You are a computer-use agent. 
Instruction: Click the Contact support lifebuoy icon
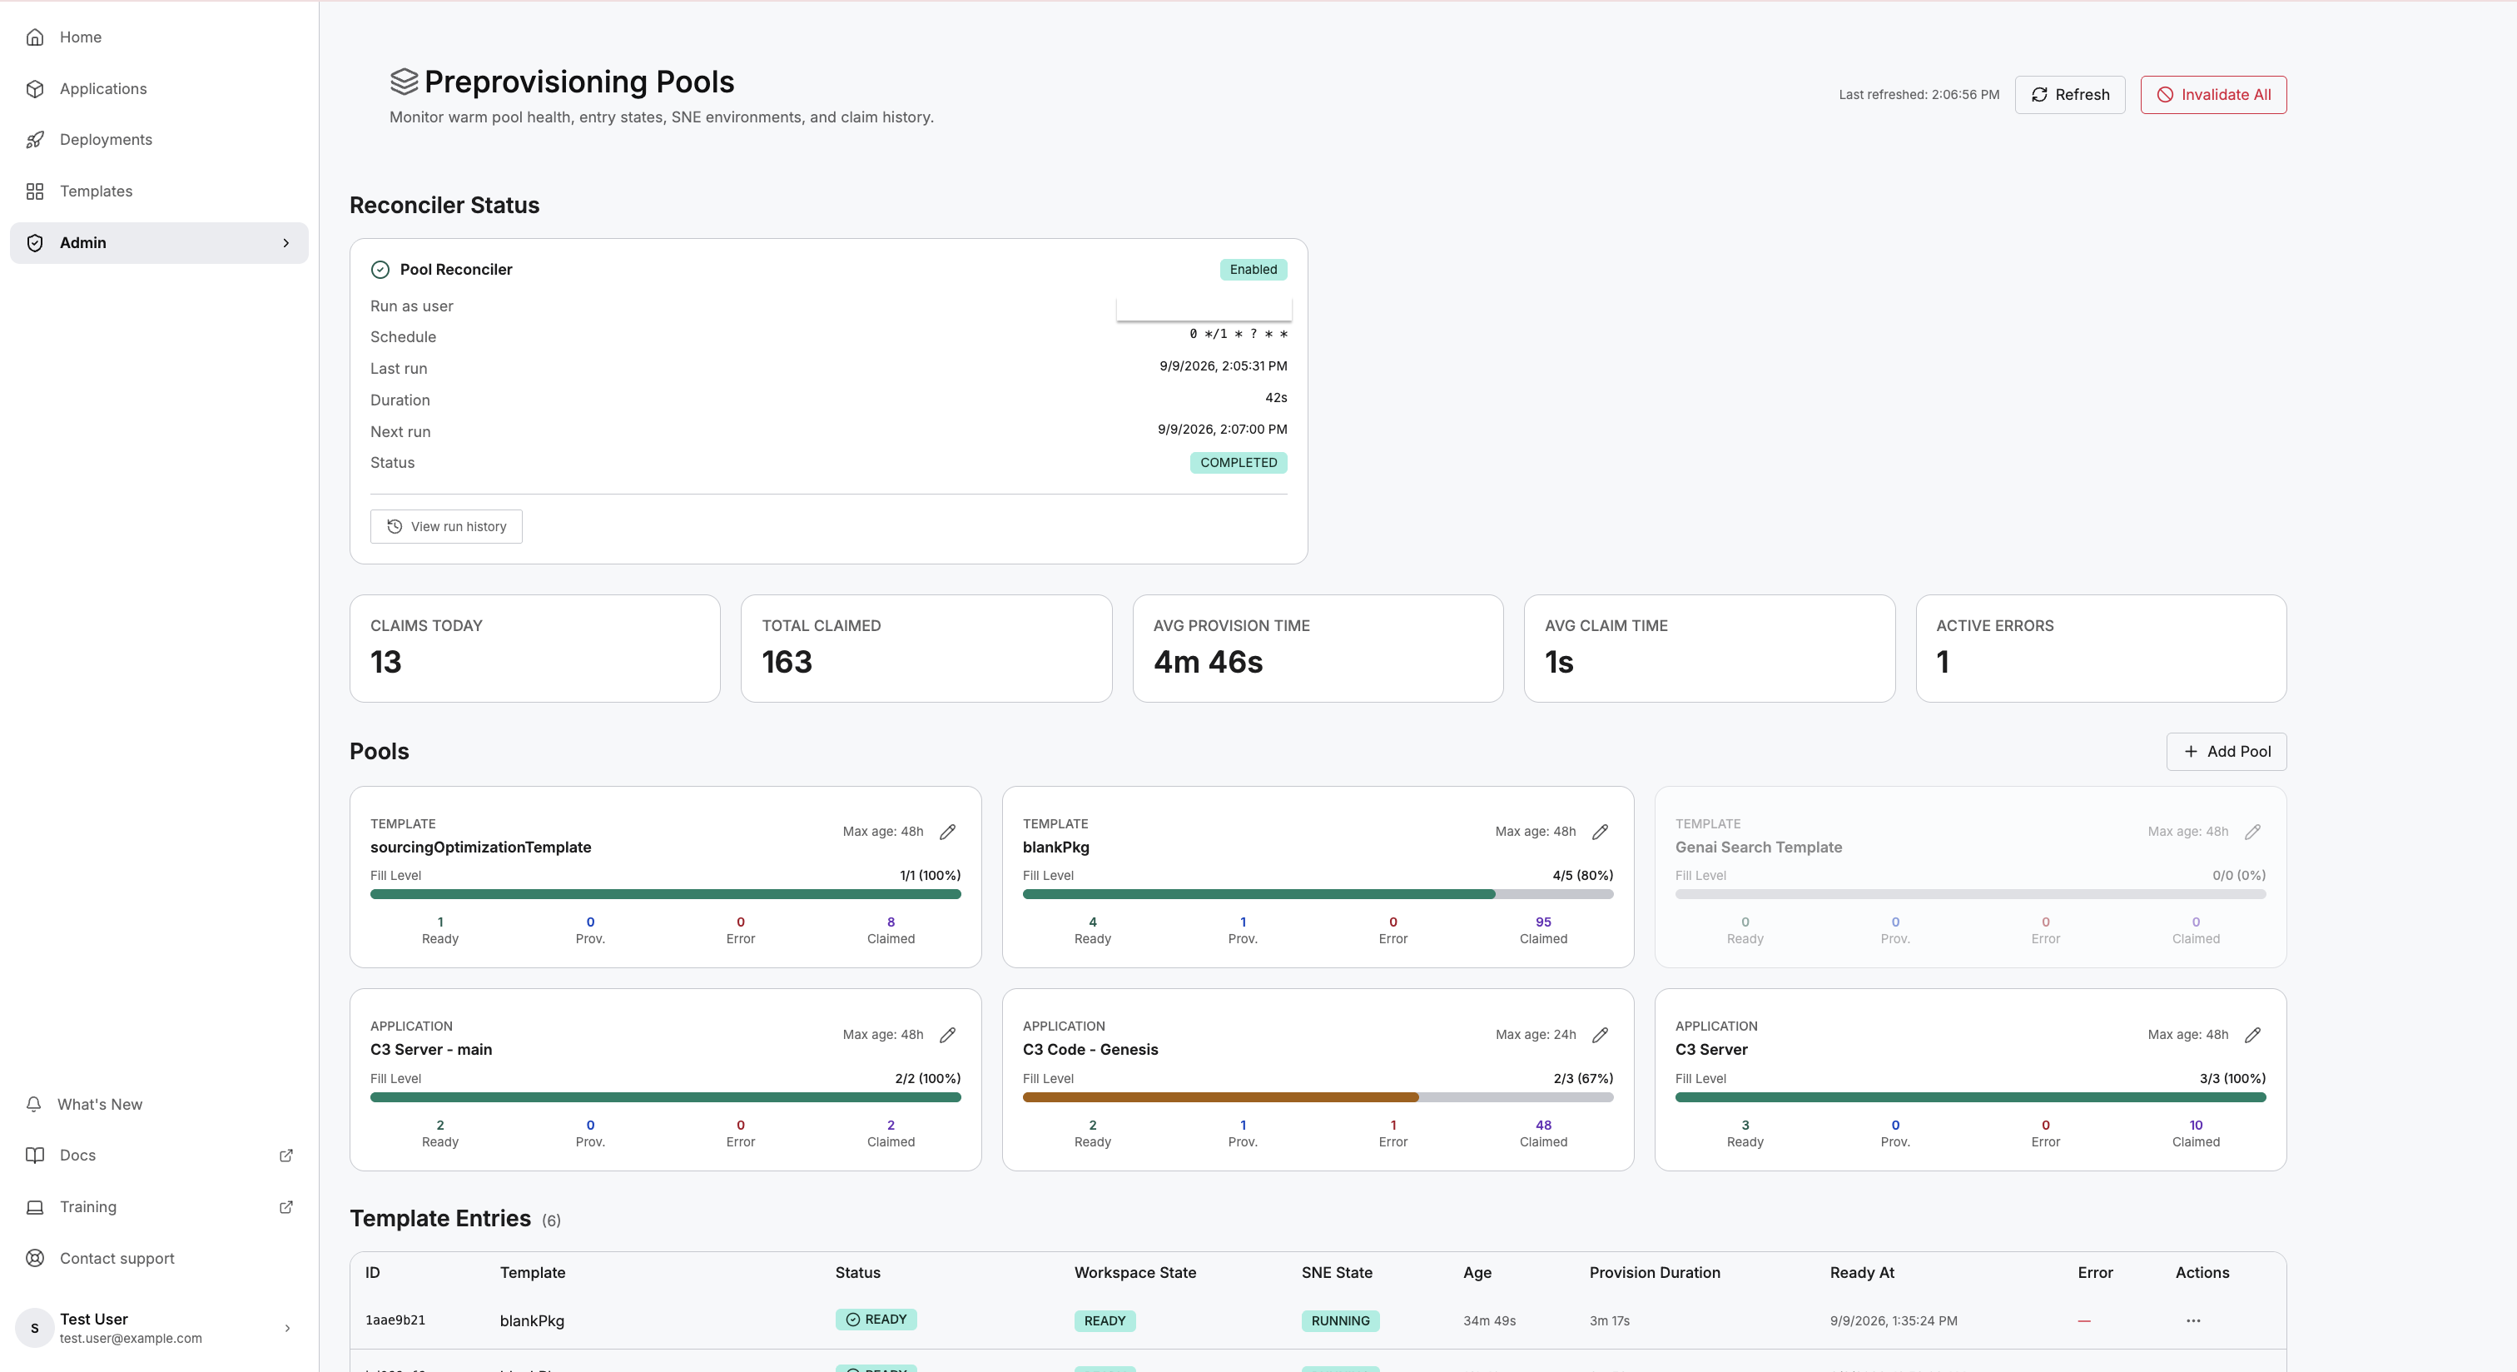(35, 1259)
